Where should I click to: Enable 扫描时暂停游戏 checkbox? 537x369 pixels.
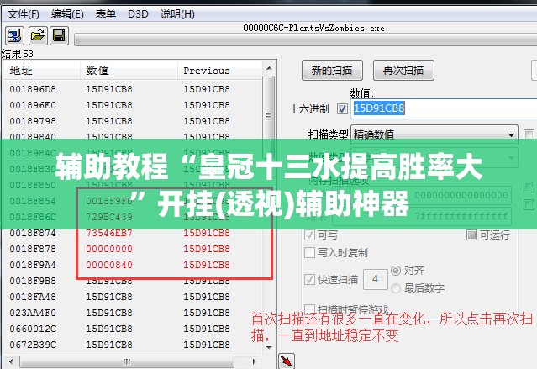pos(309,309)
